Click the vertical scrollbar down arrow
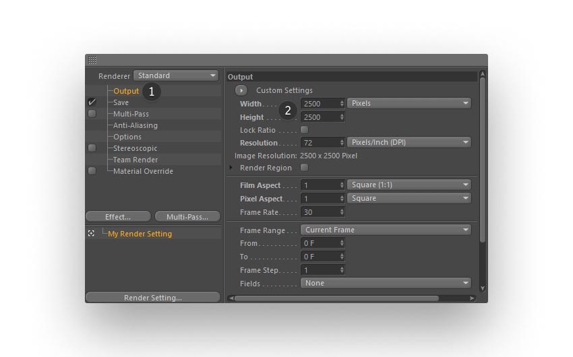Screen dimensions: 573x357 pyautogui.click(x=483, y=288)
